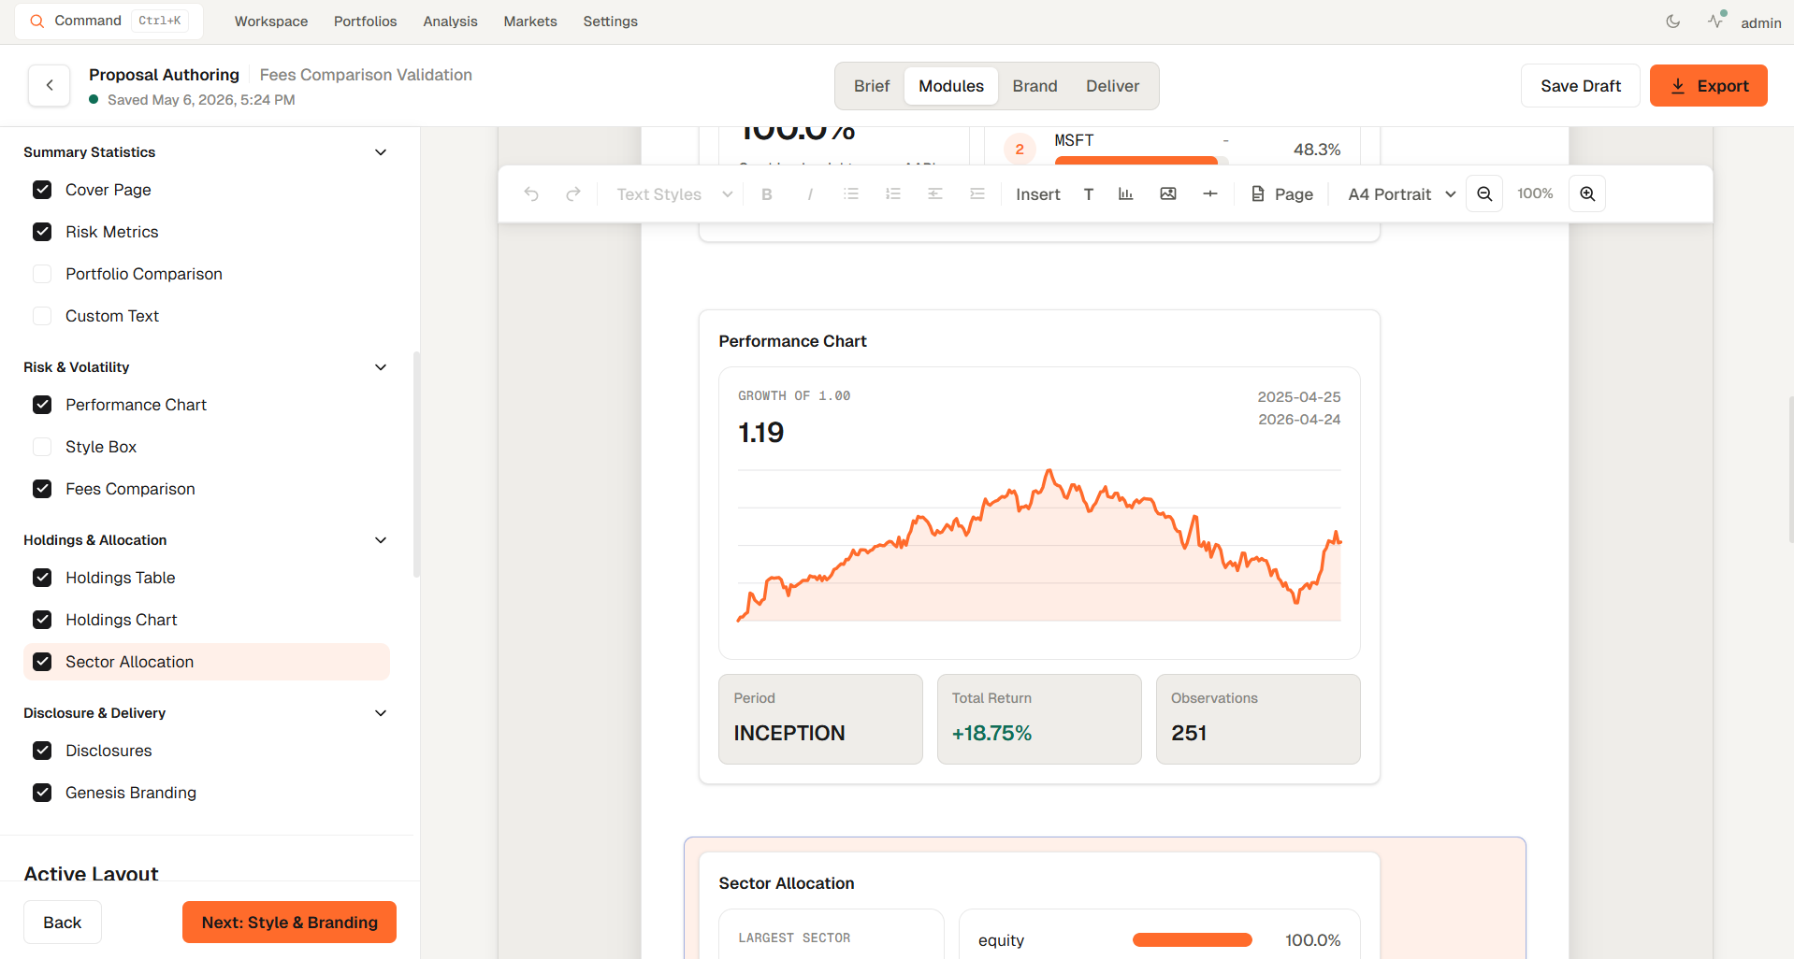Open the Analysis menu
The image size is (1794, 959).
(x=450, y=21)
